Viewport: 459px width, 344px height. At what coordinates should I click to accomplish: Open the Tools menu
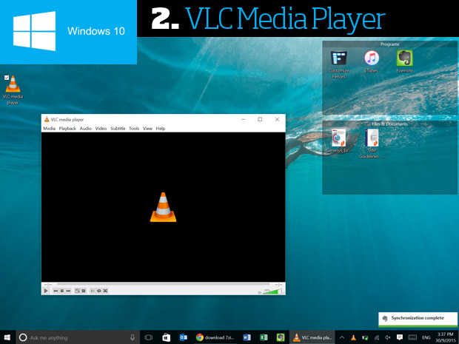point(134,129)
